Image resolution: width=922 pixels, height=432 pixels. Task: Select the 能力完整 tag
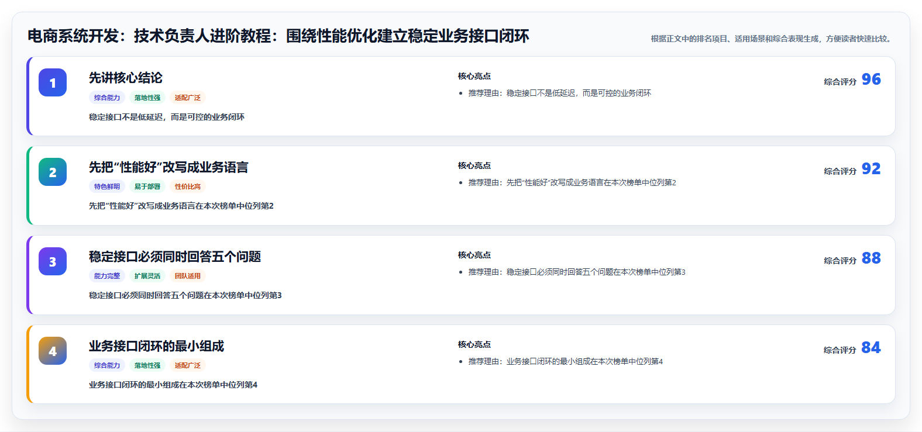107,276
